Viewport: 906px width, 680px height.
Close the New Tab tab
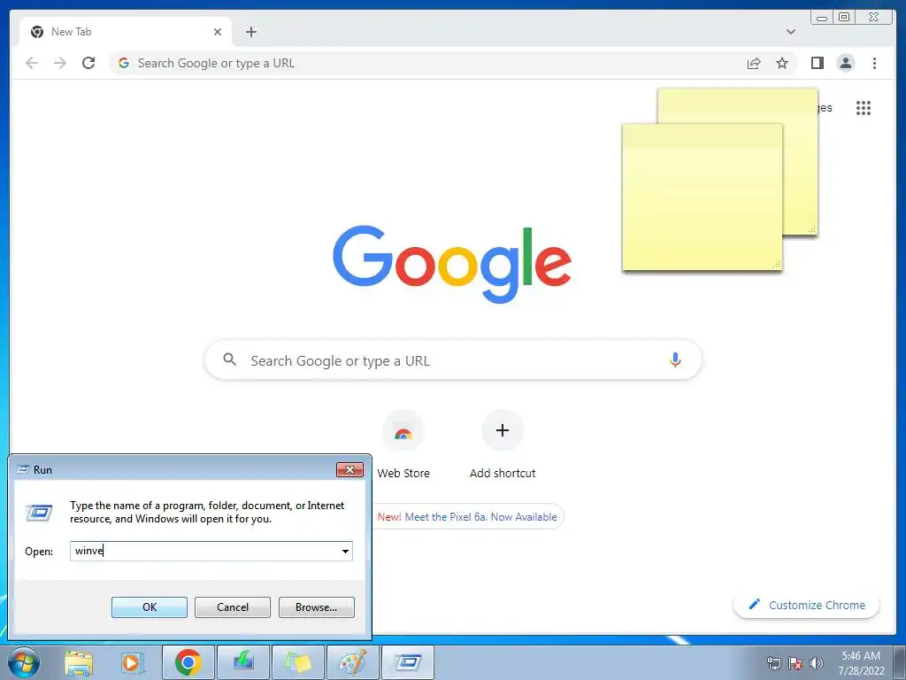[218, 32]
